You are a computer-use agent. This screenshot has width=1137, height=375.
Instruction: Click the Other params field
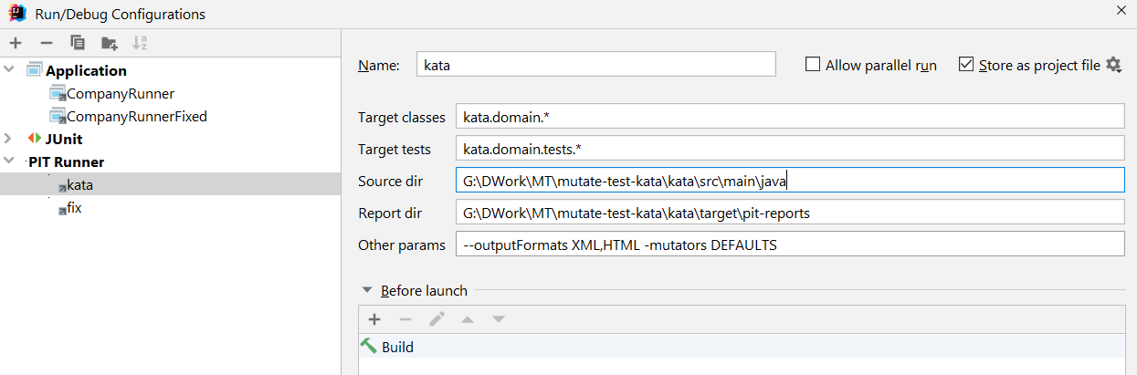[788, 245]
